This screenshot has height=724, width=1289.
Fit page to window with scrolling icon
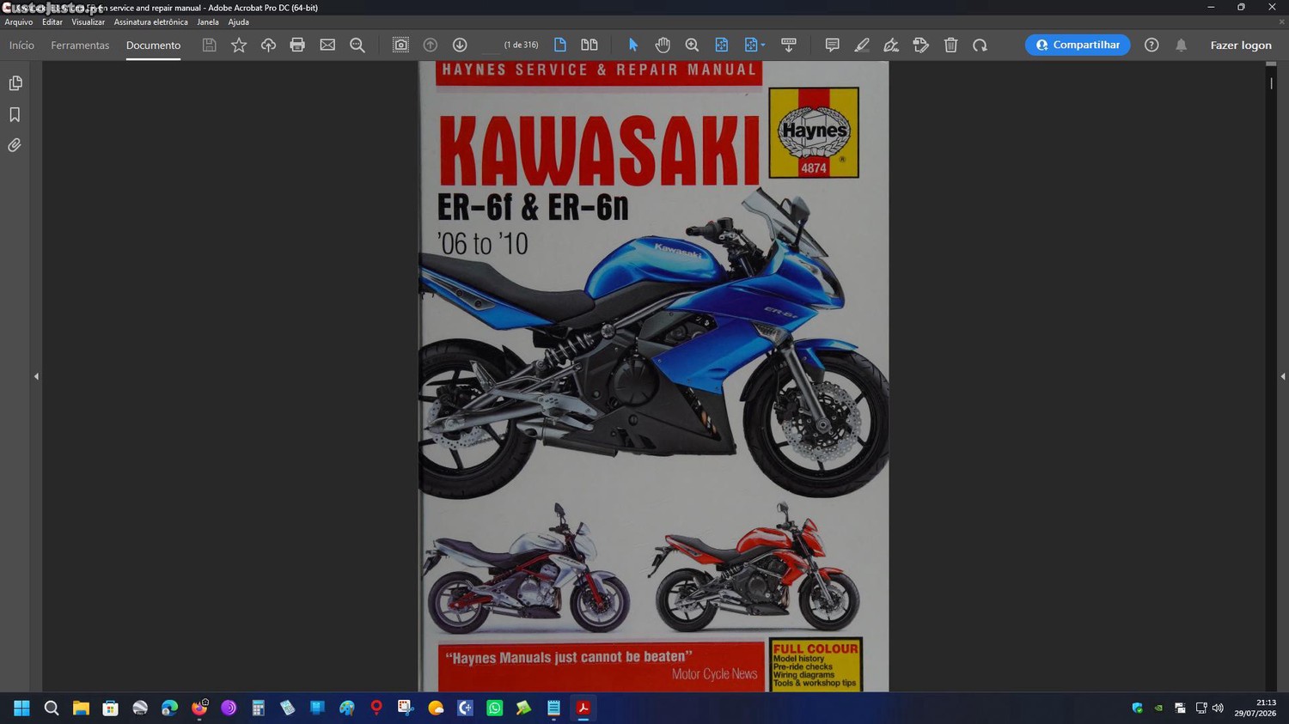722,45
